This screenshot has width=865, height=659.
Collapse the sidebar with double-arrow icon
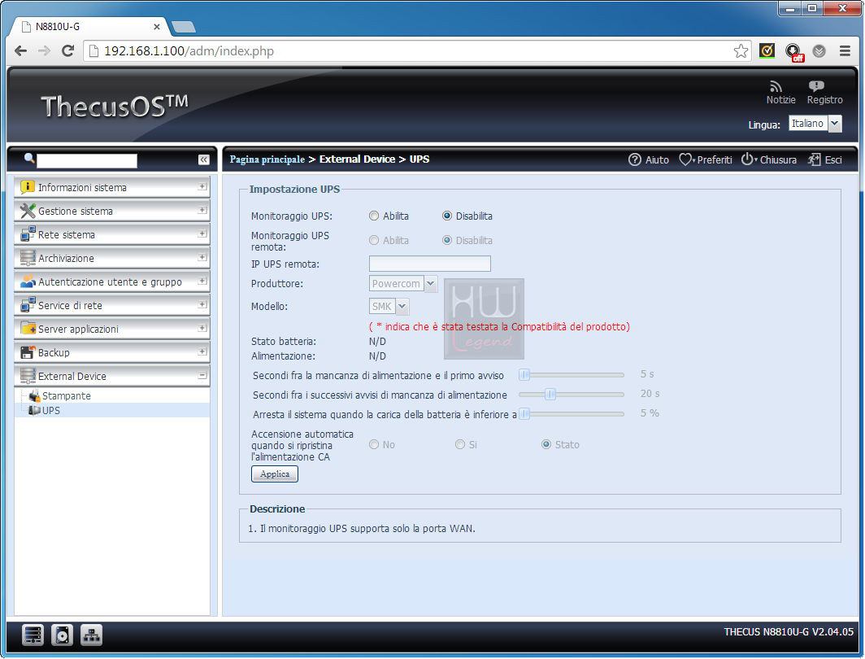click(203, 159)
